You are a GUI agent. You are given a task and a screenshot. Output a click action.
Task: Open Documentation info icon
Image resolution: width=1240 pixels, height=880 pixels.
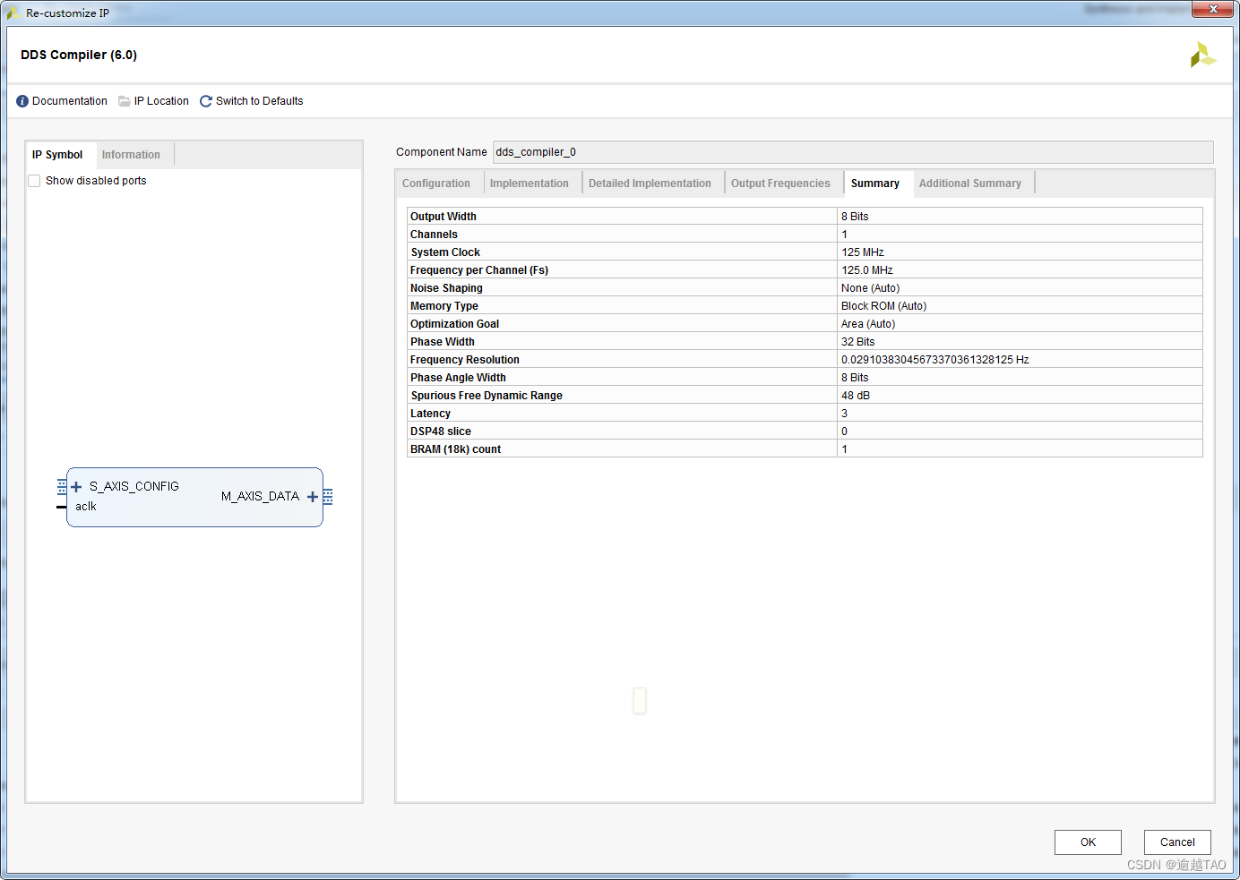[x=22, y=101]
